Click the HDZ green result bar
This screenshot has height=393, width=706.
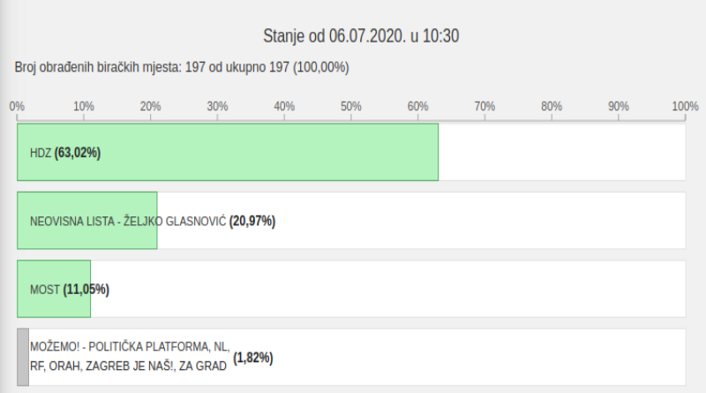pyautogui.click(x=228, y=152)
